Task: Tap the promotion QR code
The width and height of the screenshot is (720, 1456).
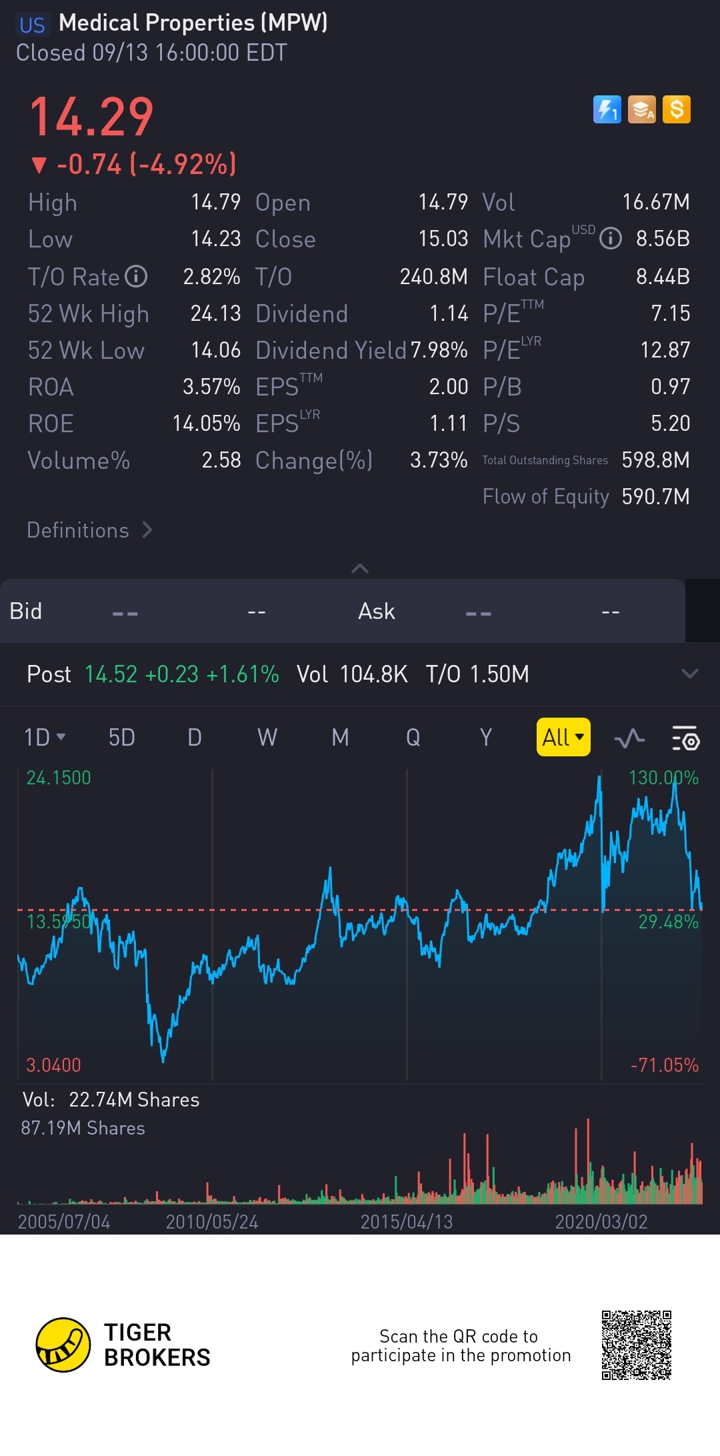Action: click(636, 1345)
